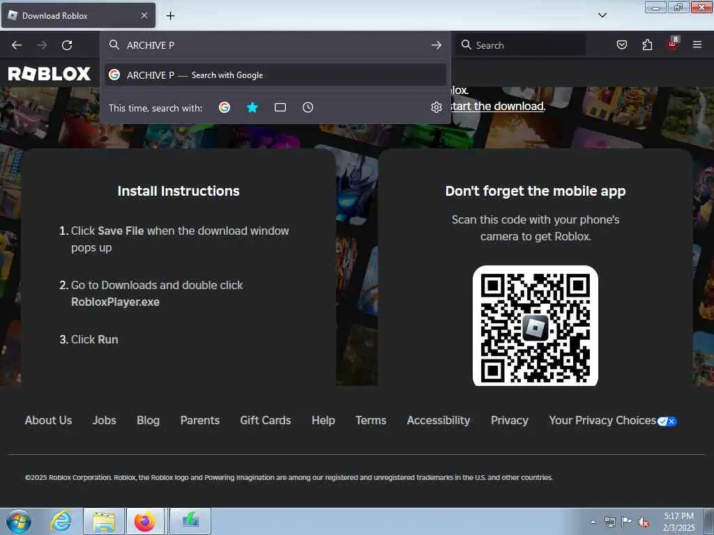Open the taskbar clock 5:17 PM

click(x=678, y=521)
